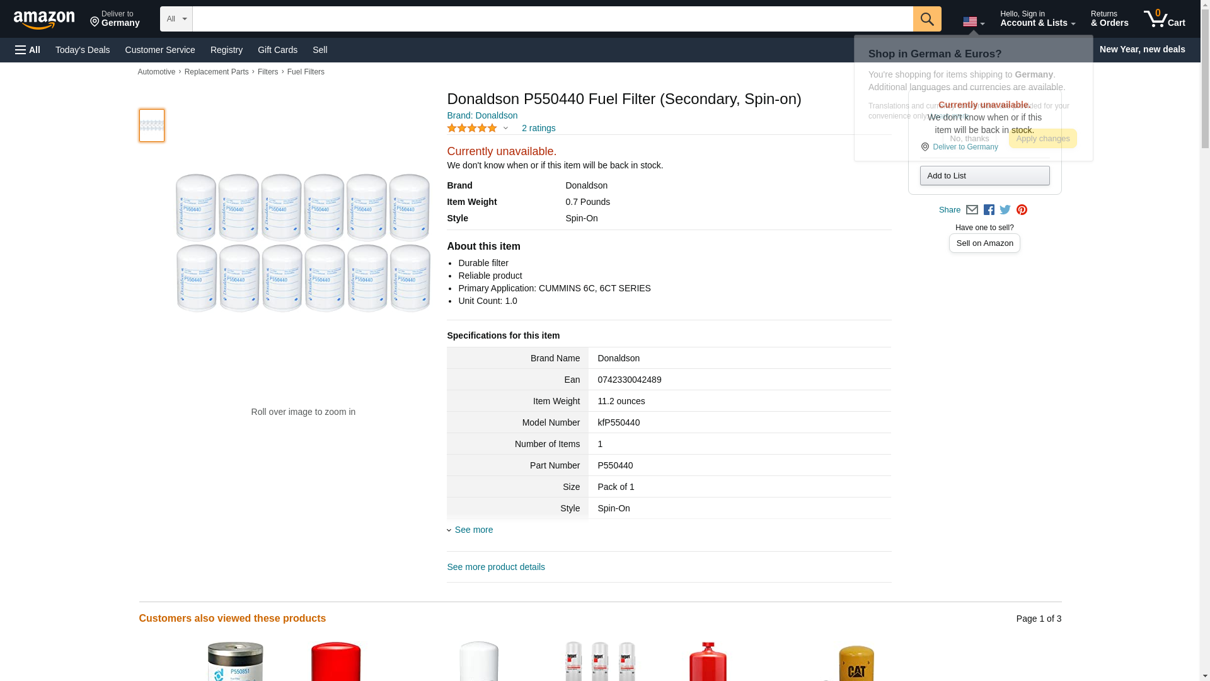Open the All search category dropdown
The height and width of the screenshot is (681, 1210).
pyautogui.click(x=176, y=19)
